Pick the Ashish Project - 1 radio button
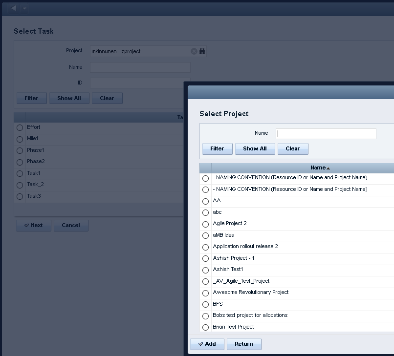394x356 pixels. pos(205,259)
